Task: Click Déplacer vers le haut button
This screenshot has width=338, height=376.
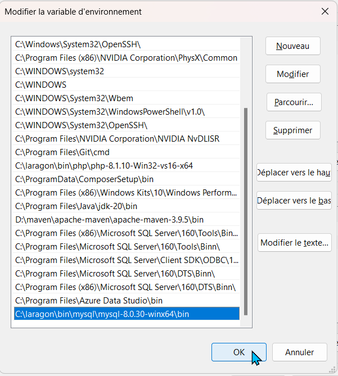Action: tap(294, 173)
